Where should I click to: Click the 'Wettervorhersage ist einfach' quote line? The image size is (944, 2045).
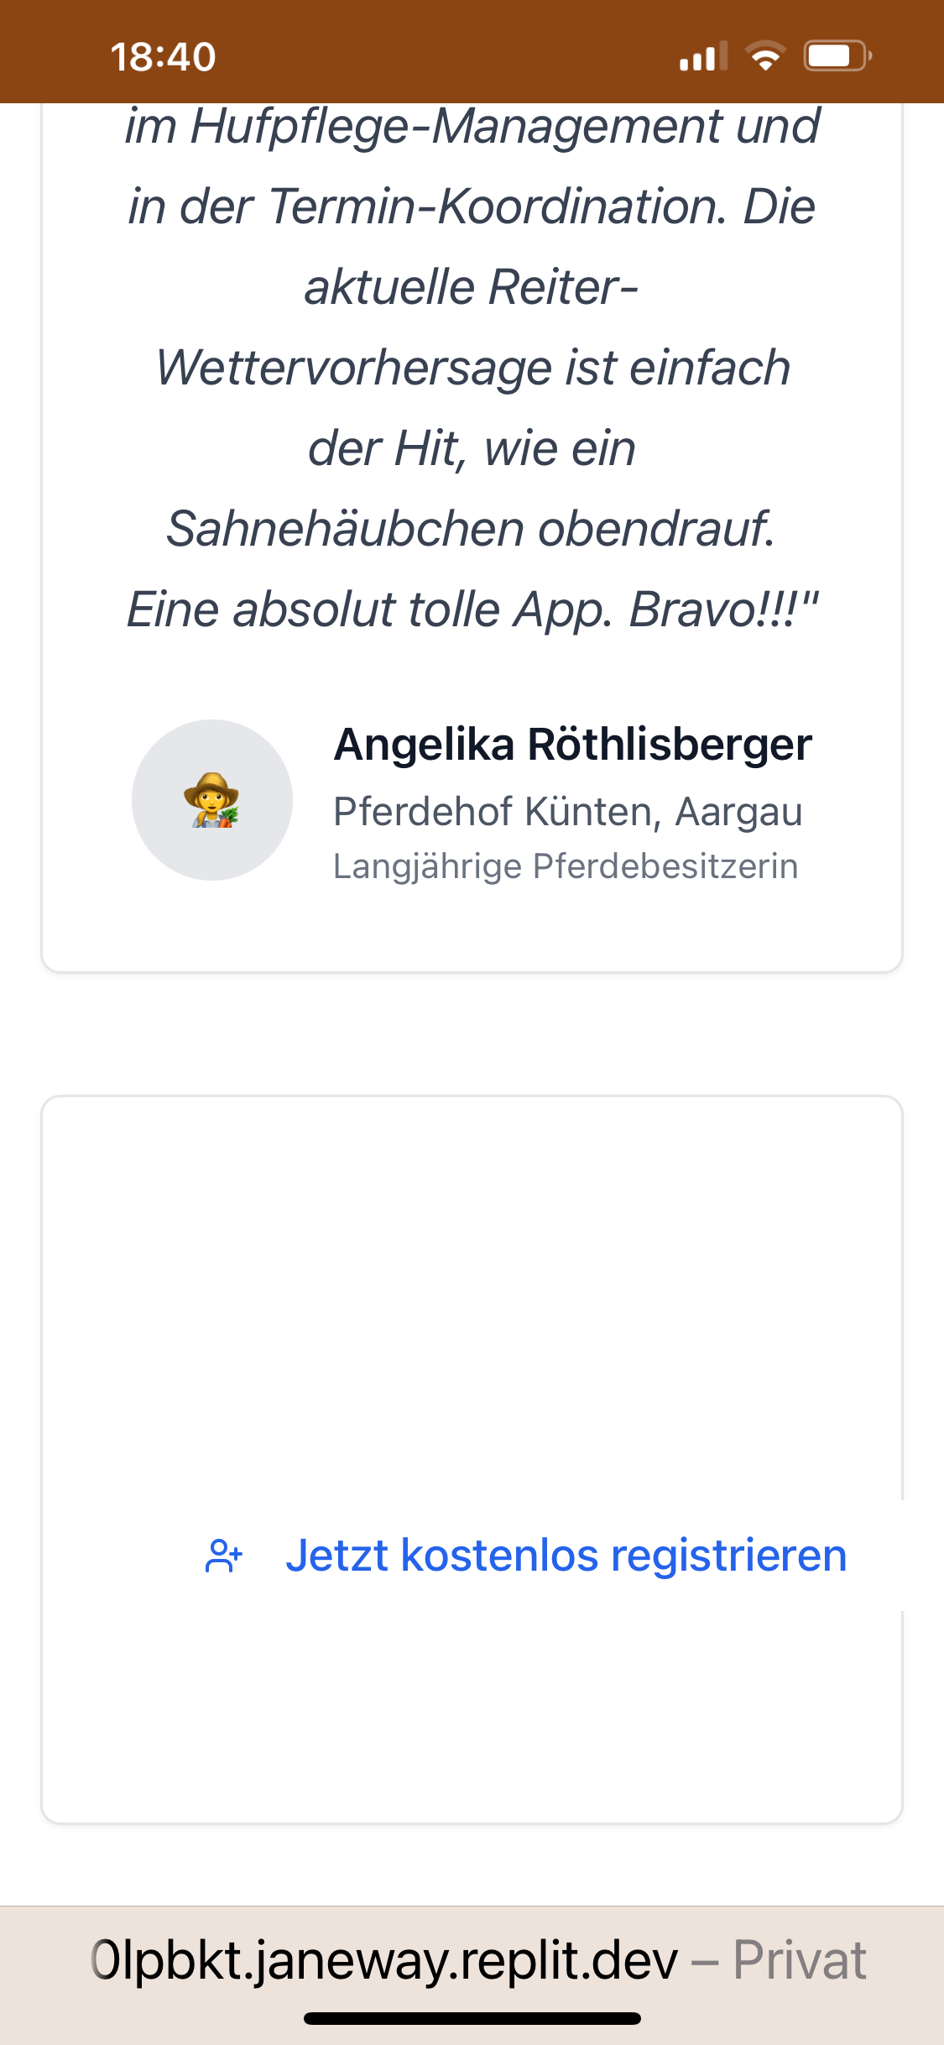pos(472,368)
